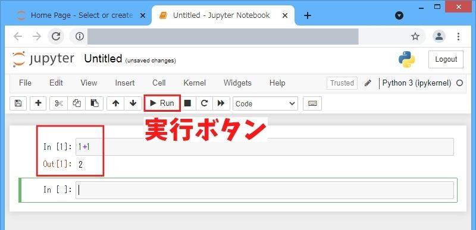
Task: Open a new browser tab
Action: pyautogui.click(x=308, y=15)
